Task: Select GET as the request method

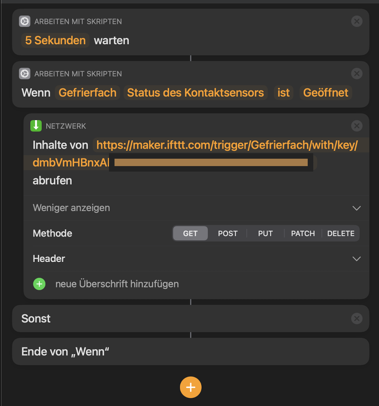Action: click(x=190, y=234)
